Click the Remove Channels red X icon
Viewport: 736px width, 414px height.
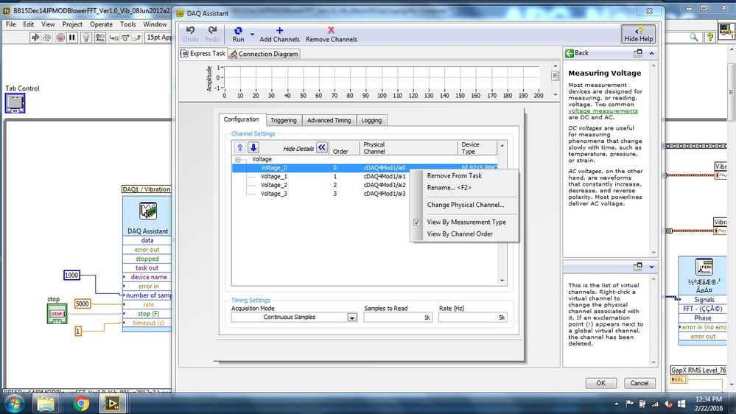click(x=332, y=30)
